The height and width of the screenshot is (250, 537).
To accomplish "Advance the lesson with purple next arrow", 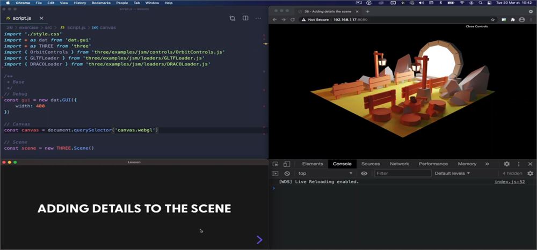I will click(x=259, y=240).
